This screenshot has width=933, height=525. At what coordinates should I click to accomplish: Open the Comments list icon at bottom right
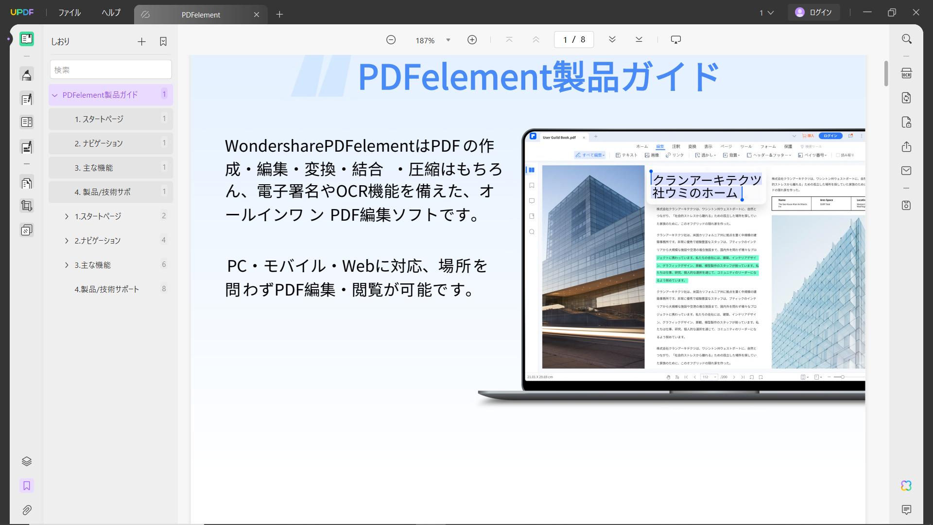(906, 509)
